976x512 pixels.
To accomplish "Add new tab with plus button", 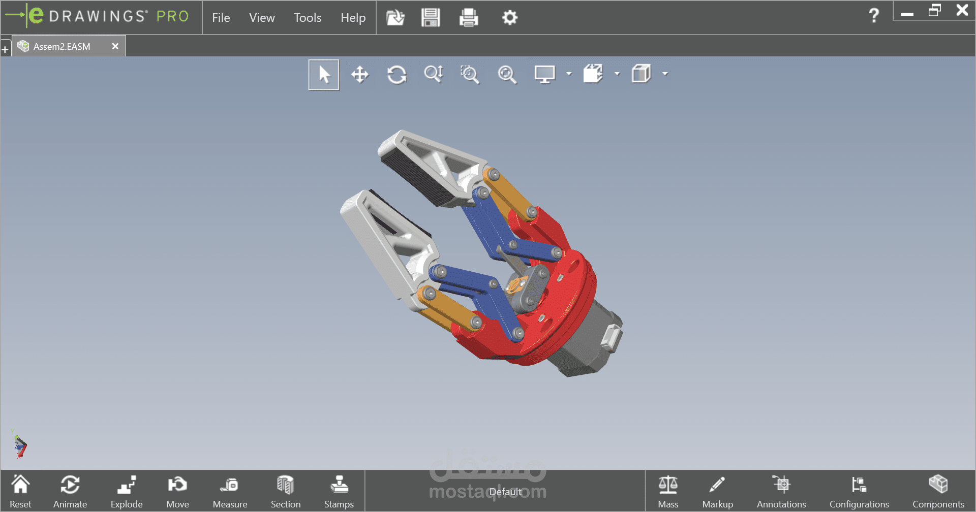I will [x=5, y=50].
